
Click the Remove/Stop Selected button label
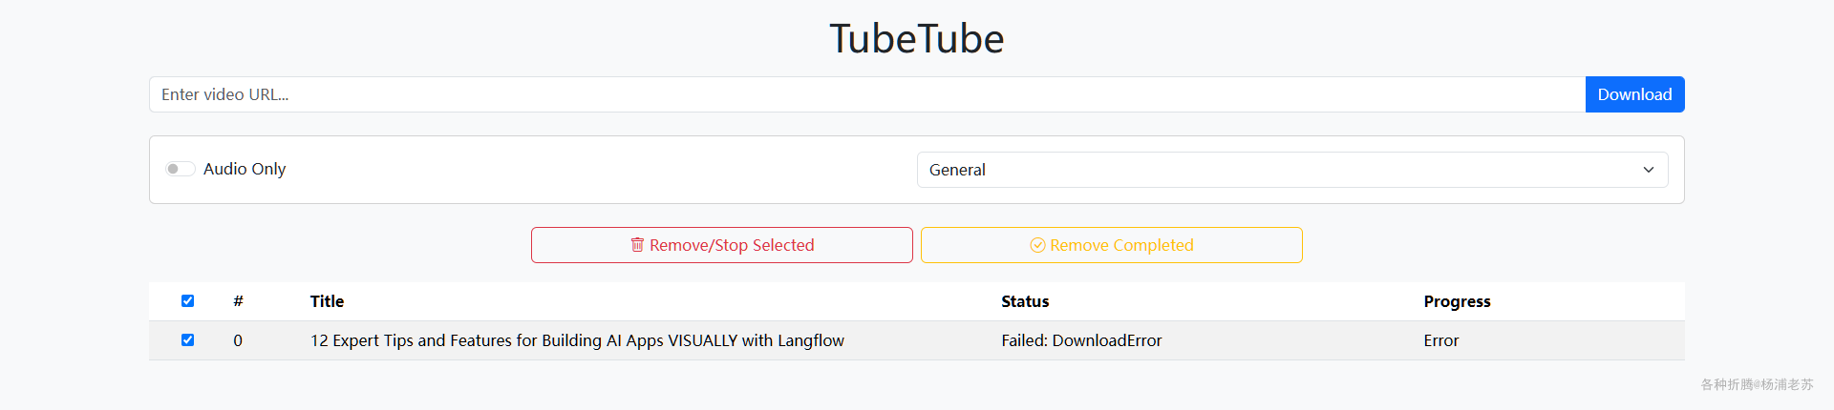click(x=732, y=245)
